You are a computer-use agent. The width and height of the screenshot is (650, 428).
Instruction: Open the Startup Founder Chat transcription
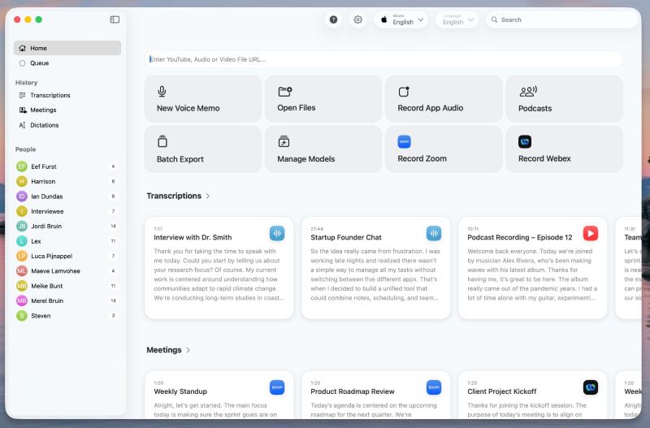pyautogui.click(x=375, y=268)
